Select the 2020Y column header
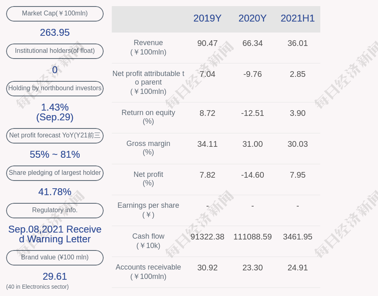This screenshot has height=296, width=378. (x=252, y=18)
